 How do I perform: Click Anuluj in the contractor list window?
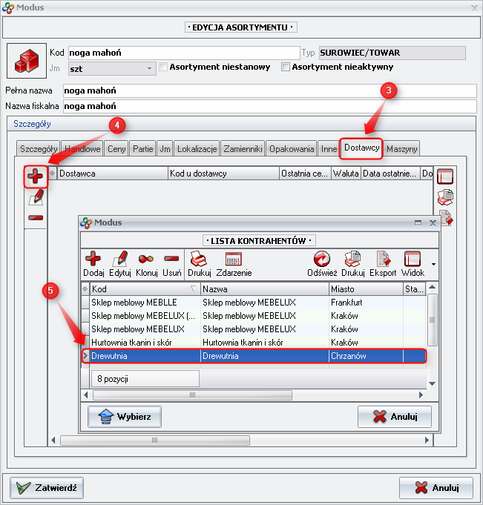pyautogui.click(x=395, y=417)
